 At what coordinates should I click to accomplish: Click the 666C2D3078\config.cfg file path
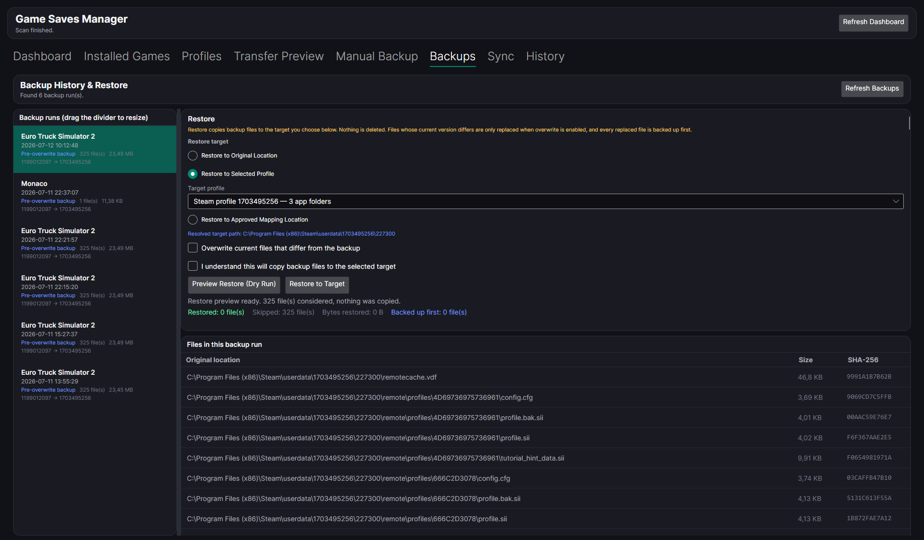349,478
